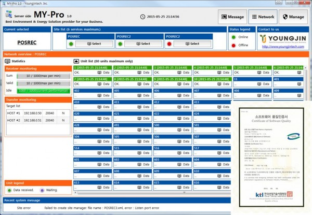Open Data for unit 420
312x215 pixels.
coord(103,119)
